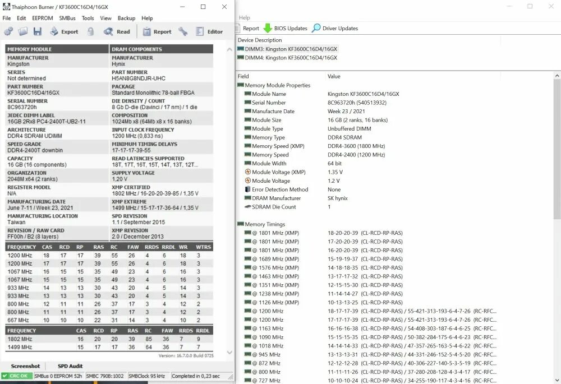Click the CRC OK status indicator
The image size is (561, 384).
(x=17, y=376)
